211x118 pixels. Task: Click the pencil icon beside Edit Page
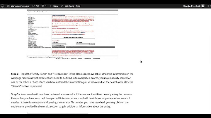[x=62, y=6]
